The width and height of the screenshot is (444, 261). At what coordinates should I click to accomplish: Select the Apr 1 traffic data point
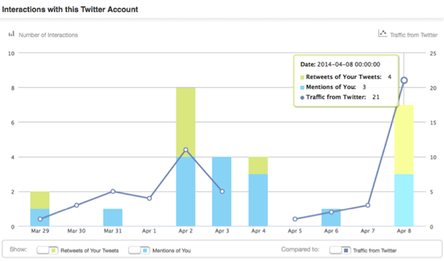(149, 199)
